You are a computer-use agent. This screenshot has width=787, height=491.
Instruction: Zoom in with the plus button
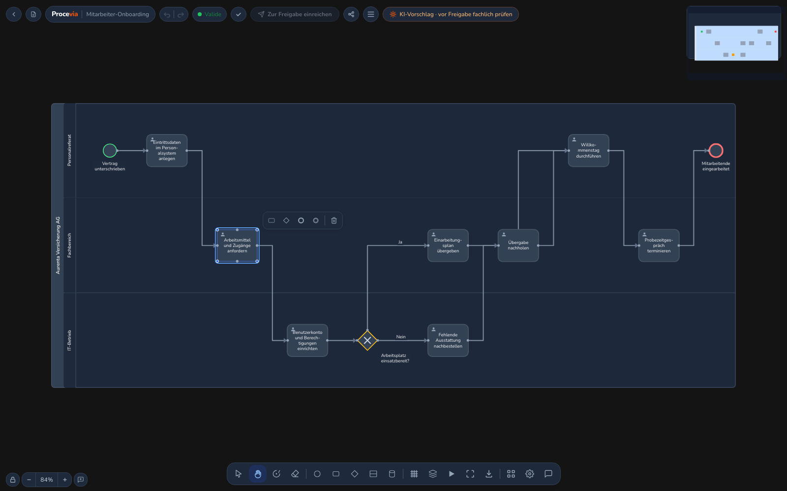tap(65, 480)
